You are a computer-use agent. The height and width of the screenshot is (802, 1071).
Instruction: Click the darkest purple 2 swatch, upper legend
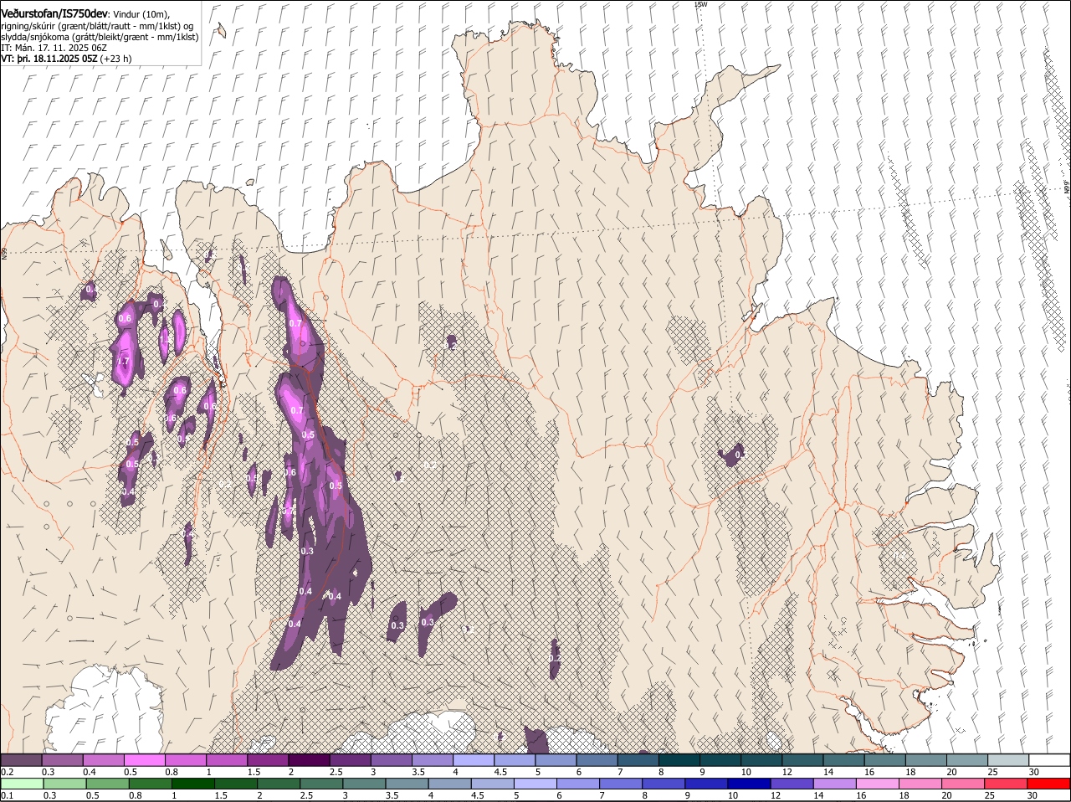(309, 760)
